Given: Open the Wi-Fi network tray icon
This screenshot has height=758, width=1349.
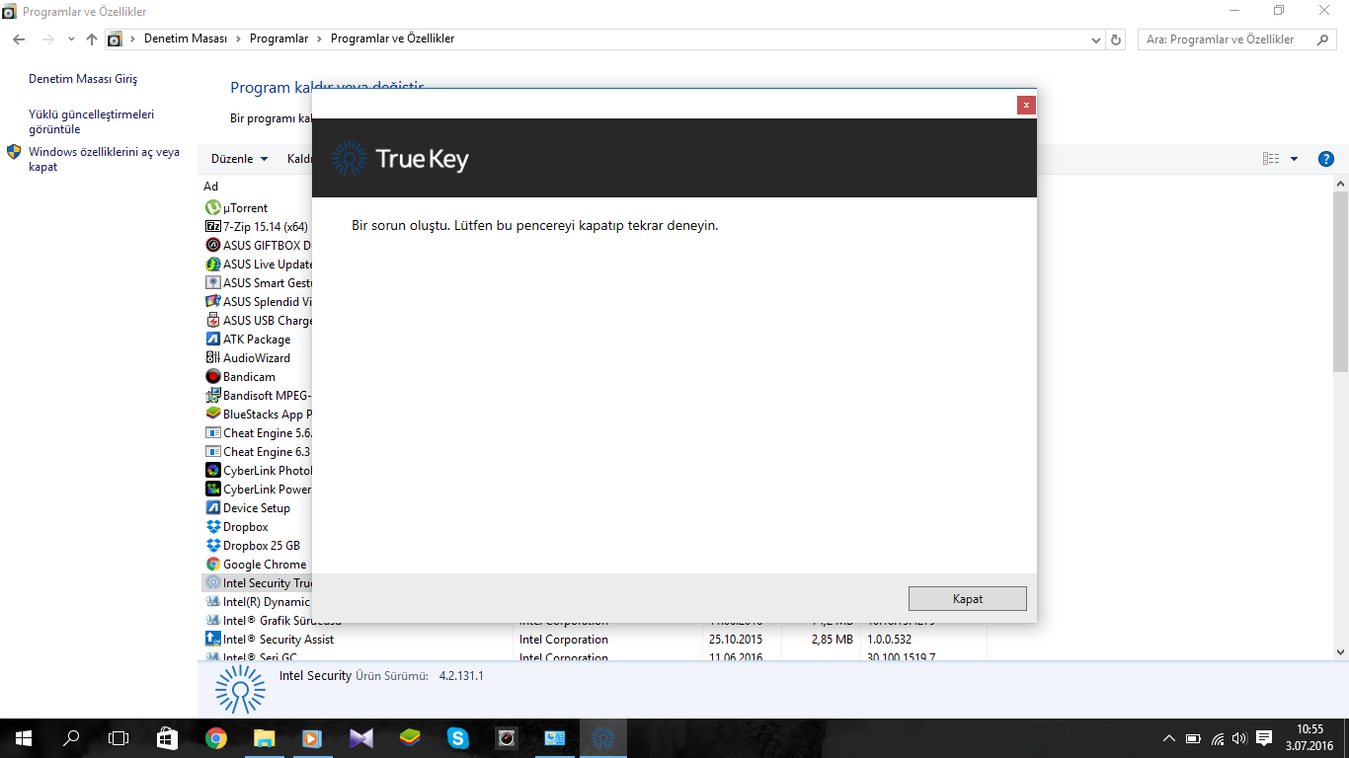Looking at the screenshot, I should point(1218,738).
